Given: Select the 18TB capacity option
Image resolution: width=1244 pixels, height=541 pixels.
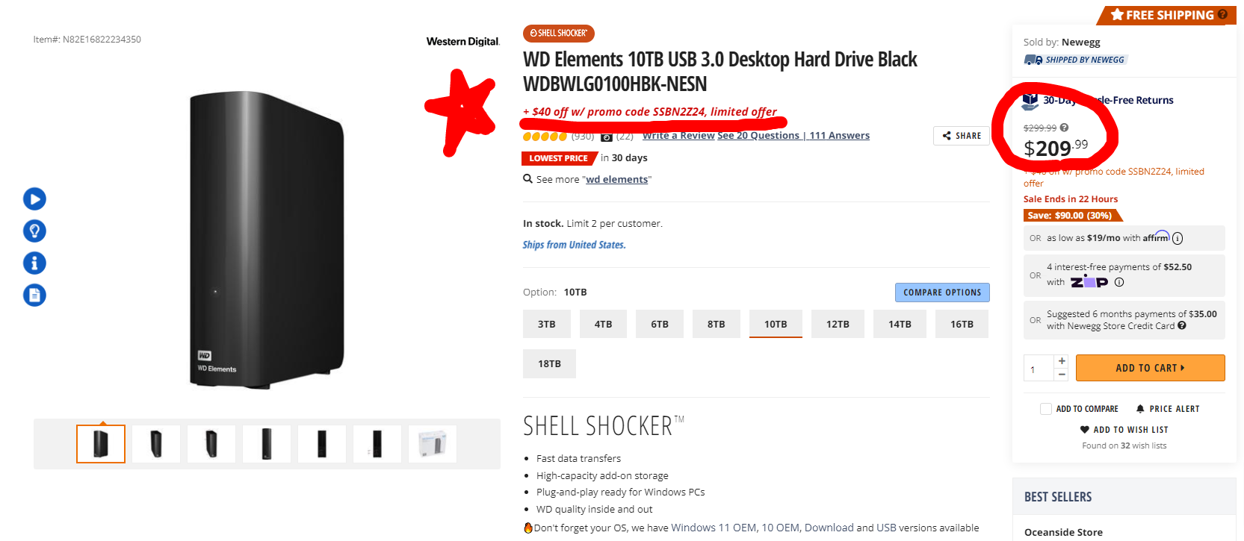Looking at the screenshot, I should [x=549, y=363].
